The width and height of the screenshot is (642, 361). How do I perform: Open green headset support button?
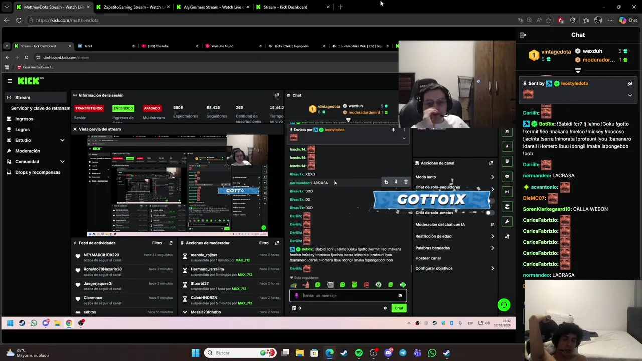504,305
